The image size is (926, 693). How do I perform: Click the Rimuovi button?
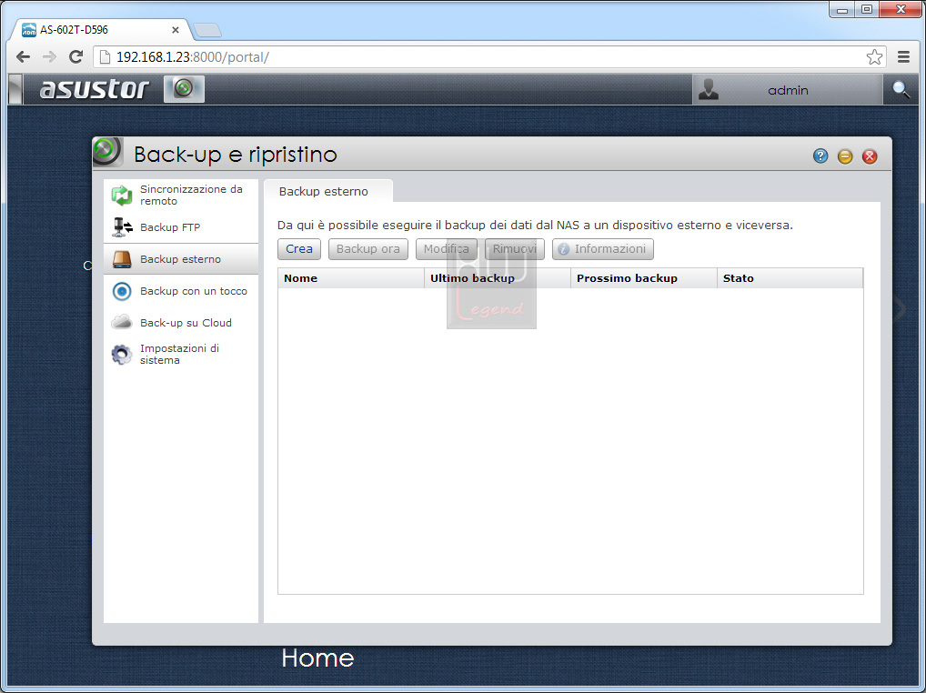tap(514, 249)
